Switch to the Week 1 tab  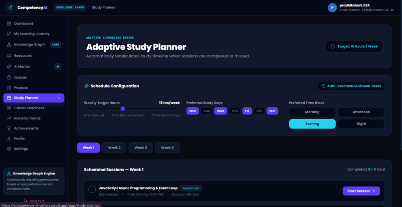[88, 148]
